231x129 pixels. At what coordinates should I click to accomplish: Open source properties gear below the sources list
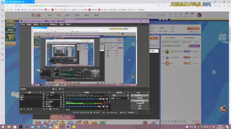tap(51, 109)
